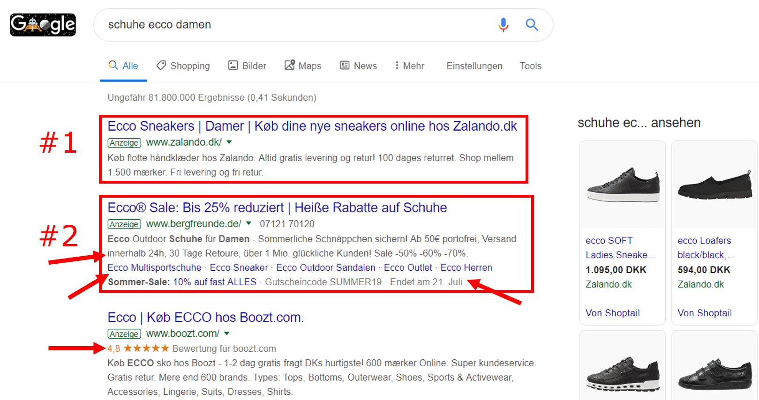
Task: Click the microphone voice search icon
Action: (503, 24)
